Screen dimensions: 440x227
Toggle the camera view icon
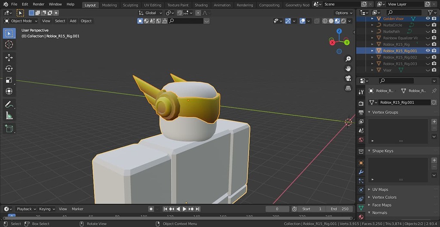(x=348, y=78)
